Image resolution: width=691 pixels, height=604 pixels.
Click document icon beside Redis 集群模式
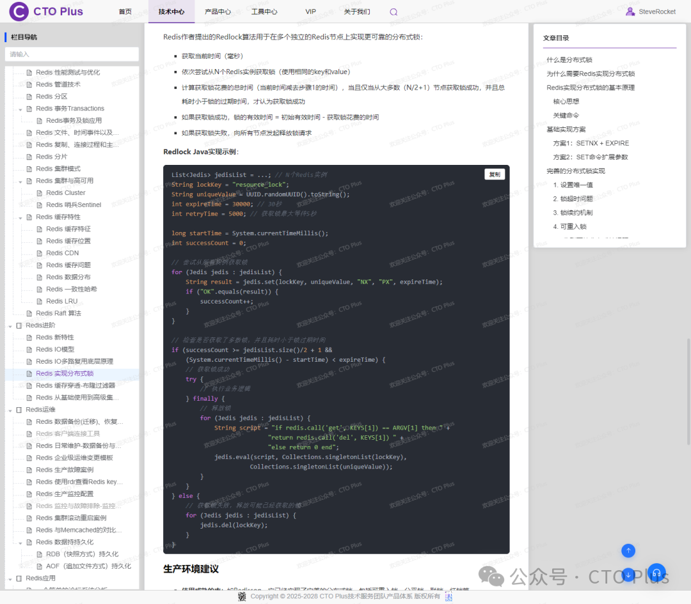point(29,169)
